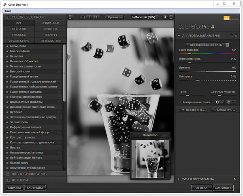The image size is (243, 196).
Task: Favorite the Виньетка filter star
Action: click(7, 56)
